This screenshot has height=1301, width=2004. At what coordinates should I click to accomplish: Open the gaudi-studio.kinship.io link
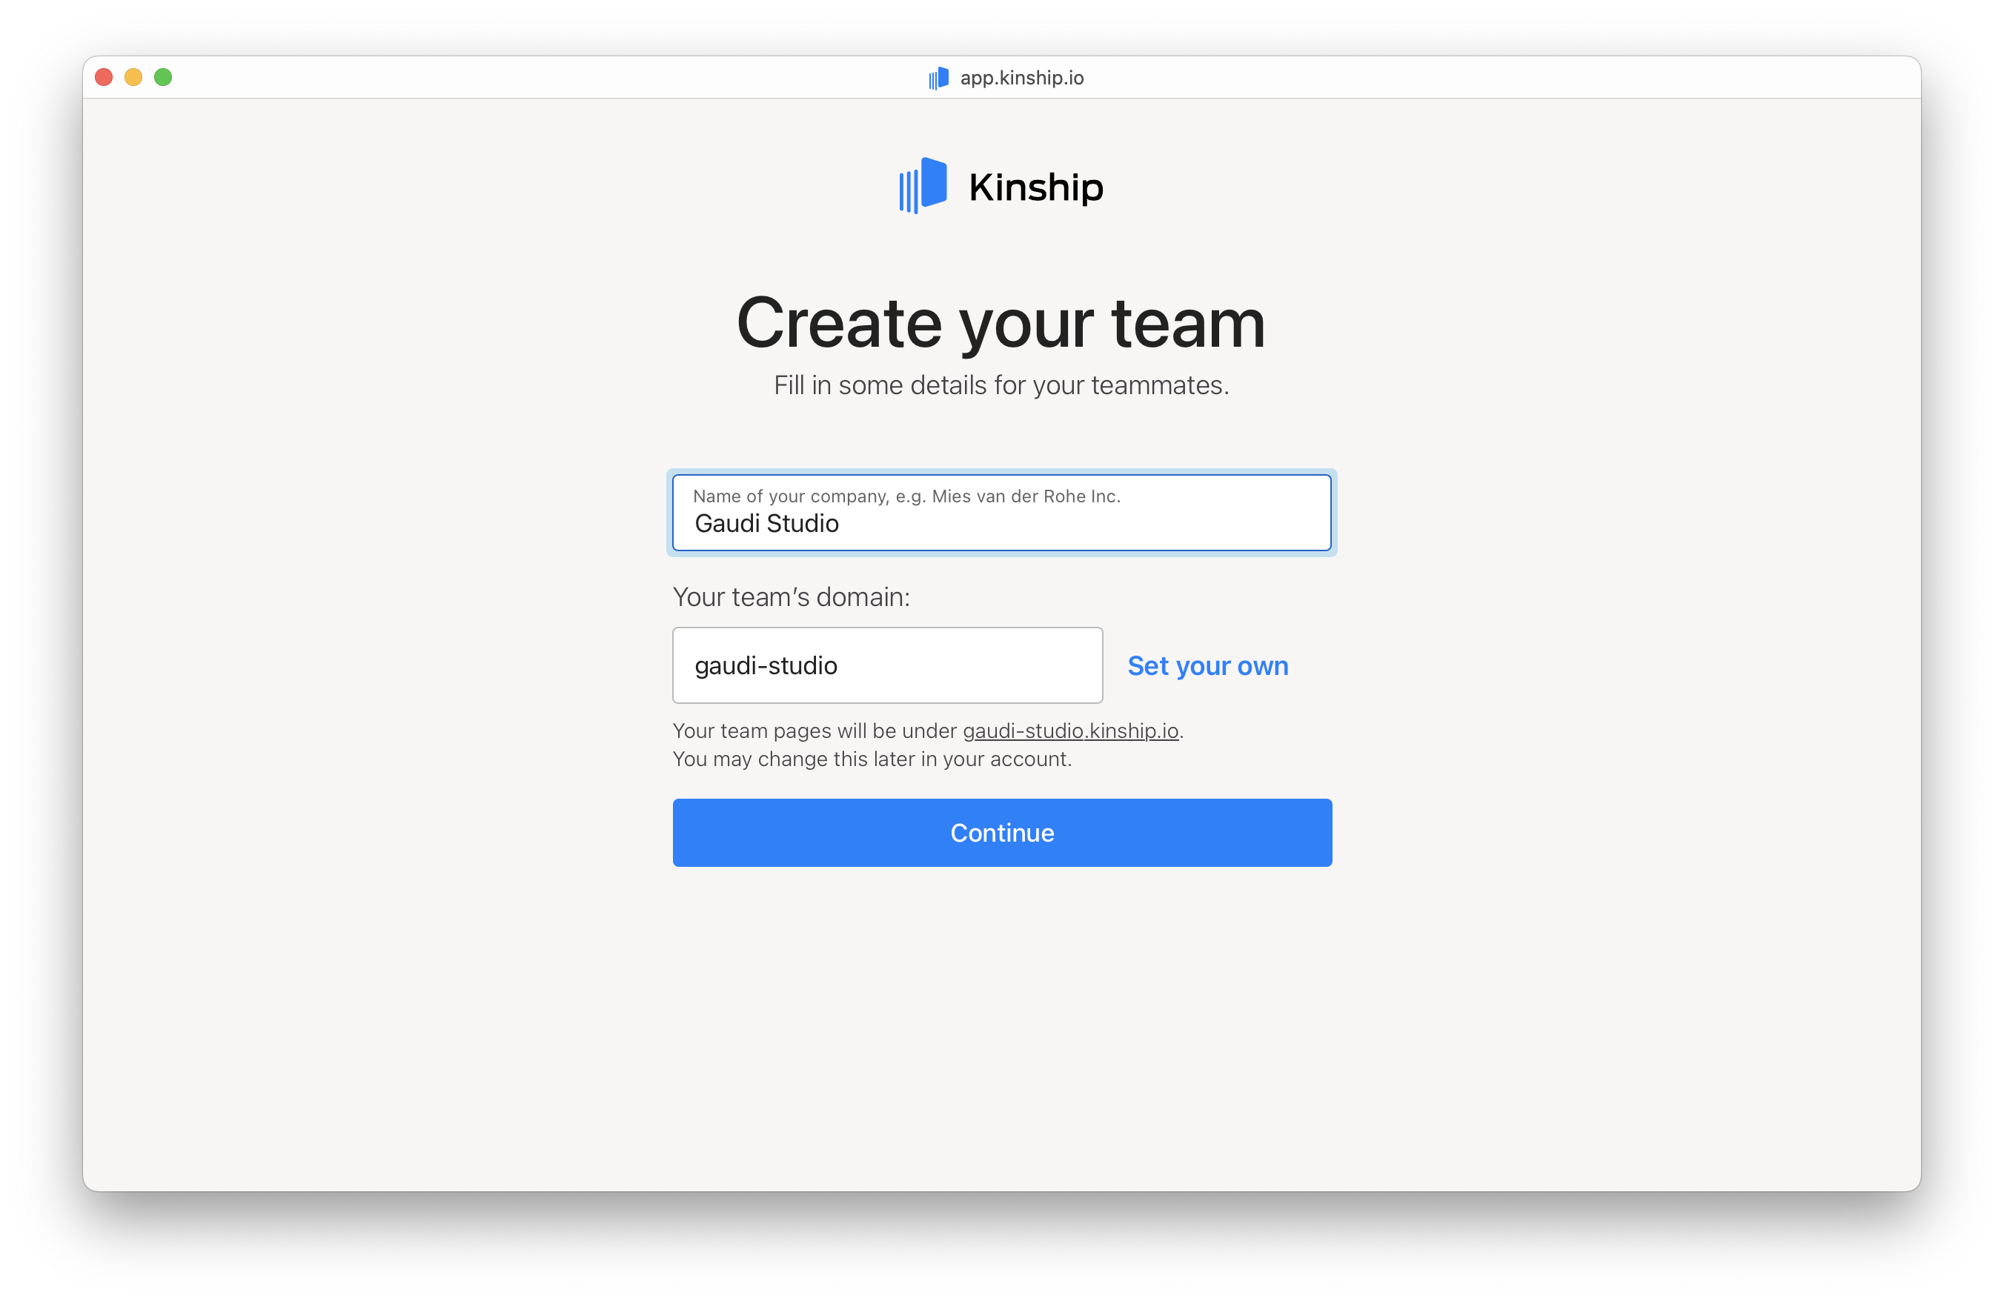click(x=1070, y=731)
